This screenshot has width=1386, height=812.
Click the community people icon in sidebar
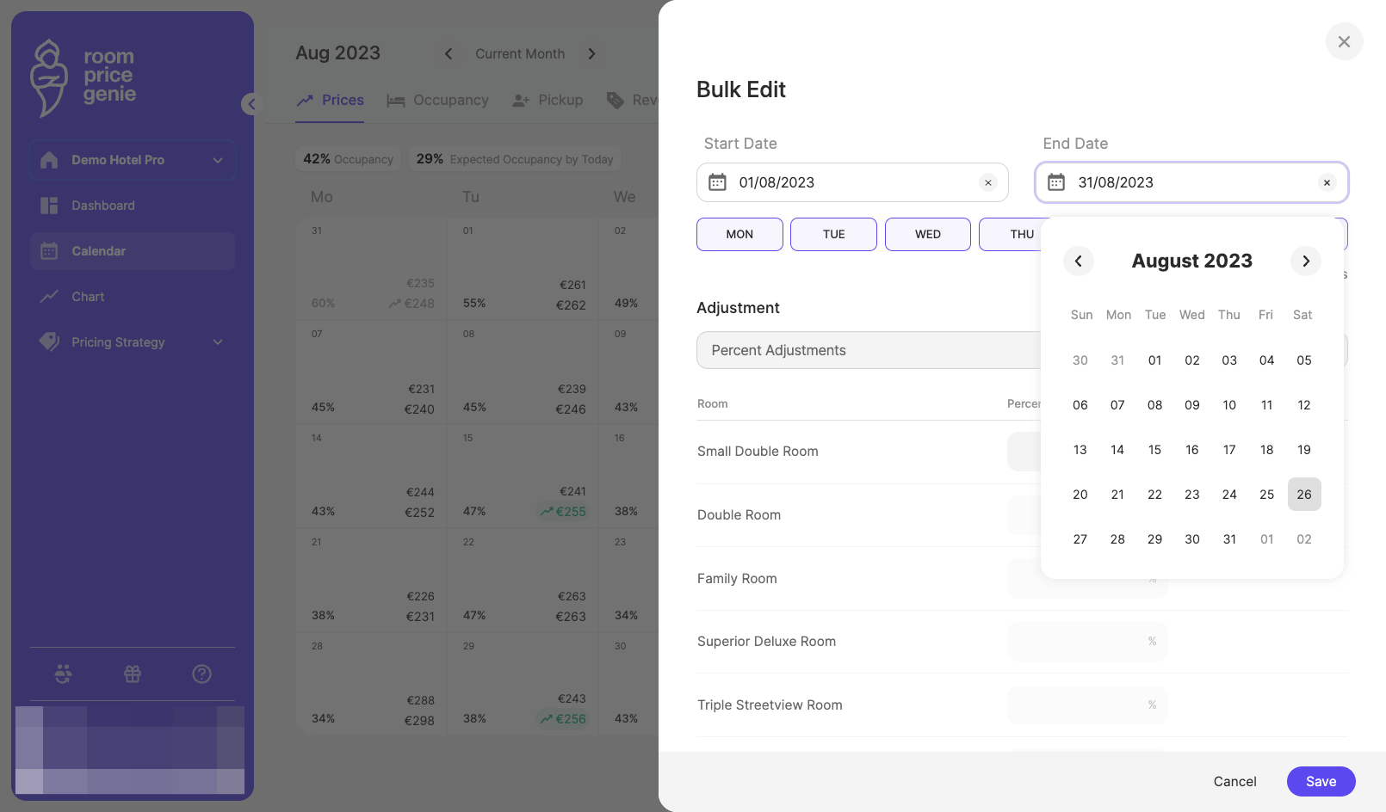pyautogui.click(x=63, y=674)
